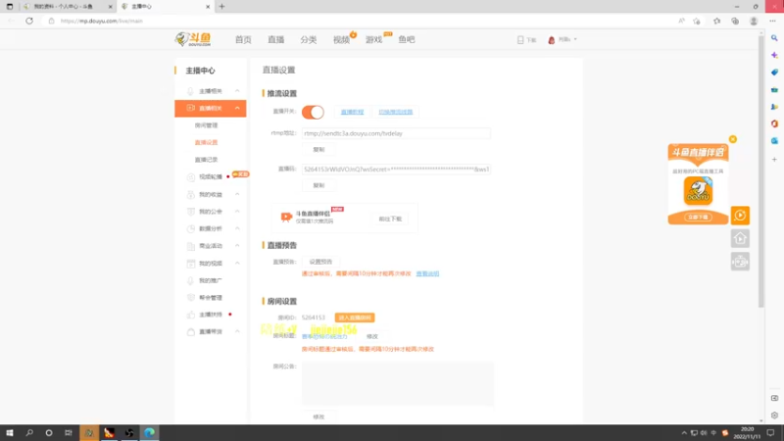
Task: Click the rtmp地址 address field
Action: coord(396,133)
